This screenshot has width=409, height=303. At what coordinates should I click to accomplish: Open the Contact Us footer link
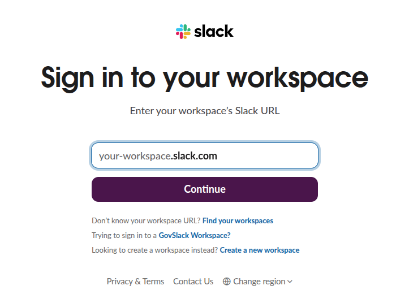point(193,282)
